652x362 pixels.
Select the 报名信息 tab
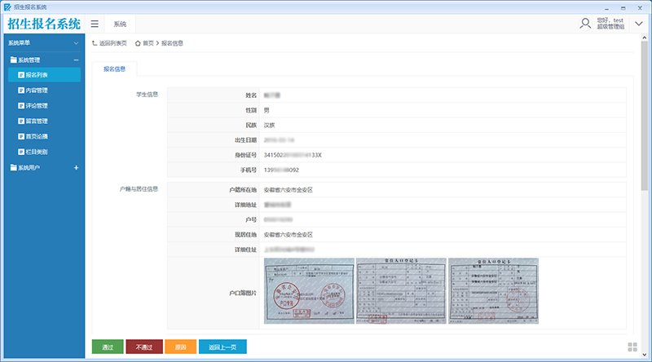point(114,69)
